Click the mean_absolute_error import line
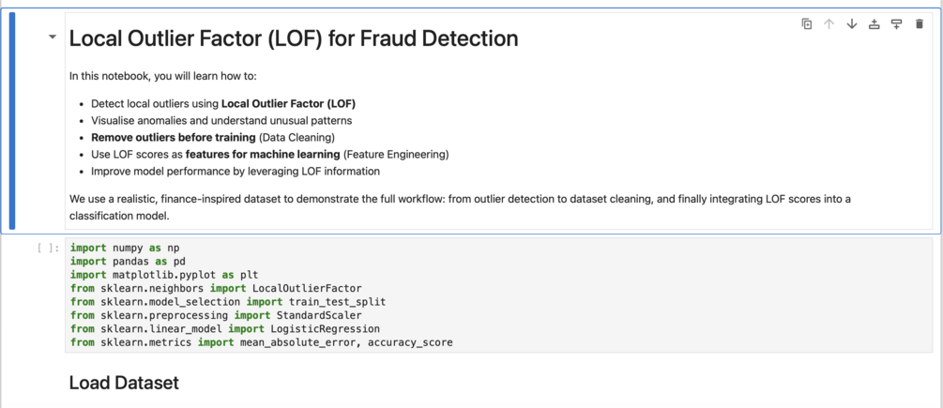943x408 pixels. 261,343
